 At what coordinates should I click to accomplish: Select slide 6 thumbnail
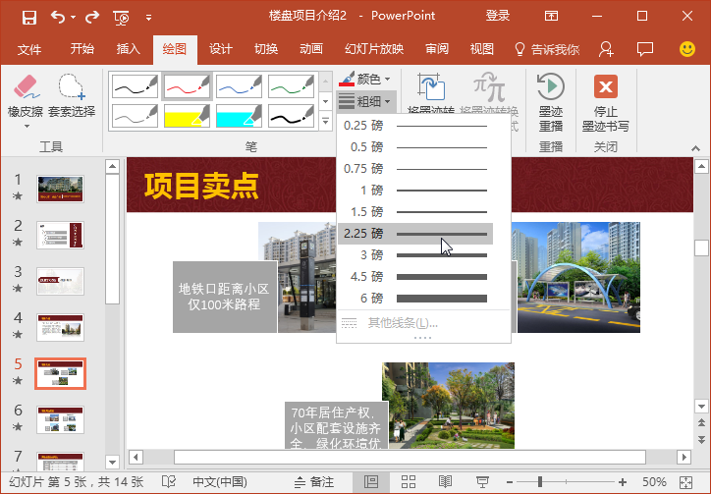60,419
